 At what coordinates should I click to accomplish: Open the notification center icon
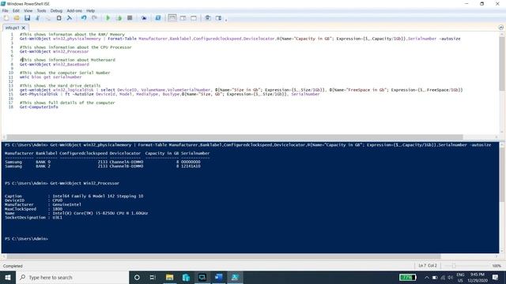coord(496,277)
